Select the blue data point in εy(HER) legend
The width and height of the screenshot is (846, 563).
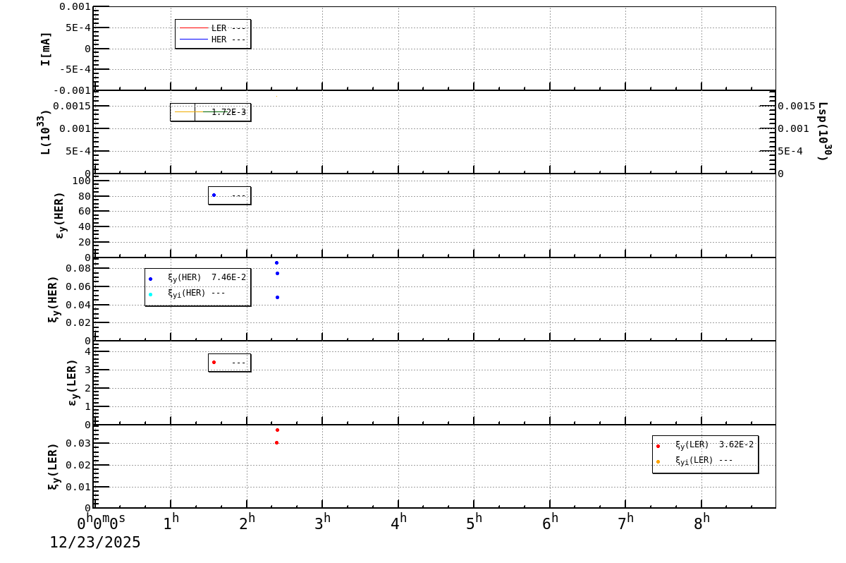(x=215, y=195)
